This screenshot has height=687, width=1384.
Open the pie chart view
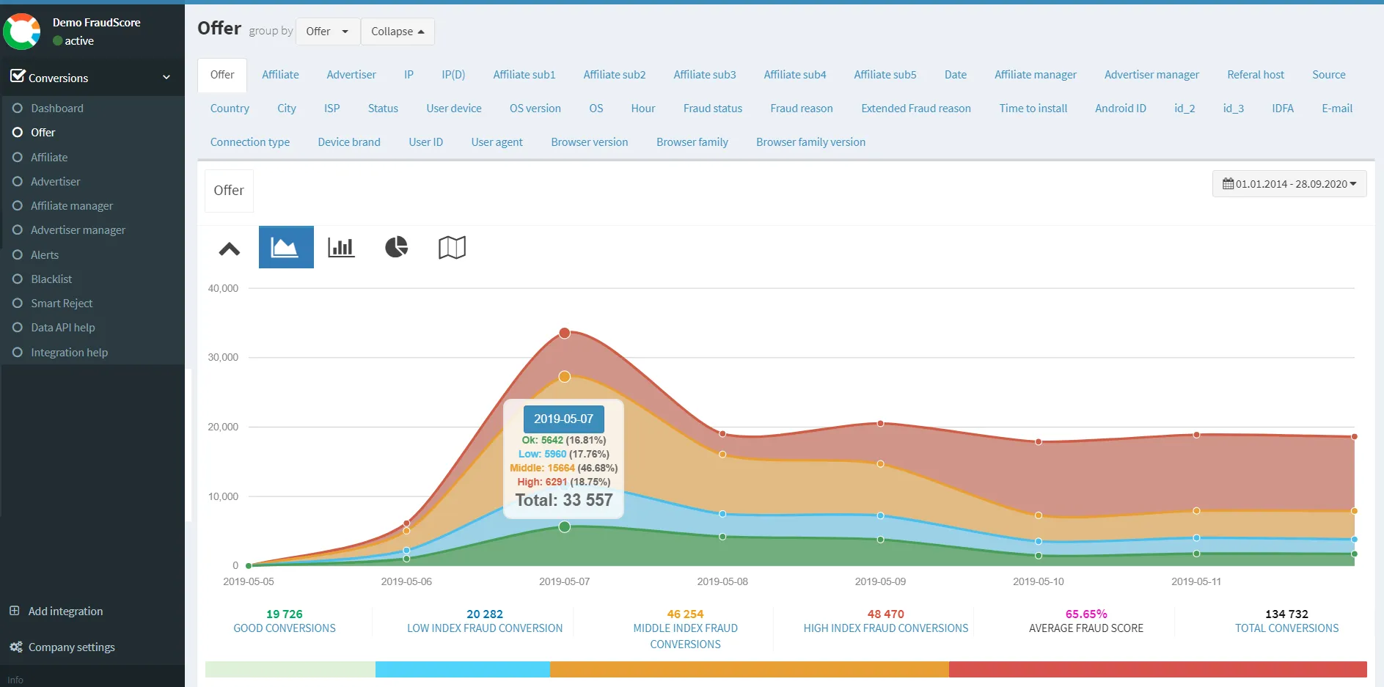tap(396, 247)
